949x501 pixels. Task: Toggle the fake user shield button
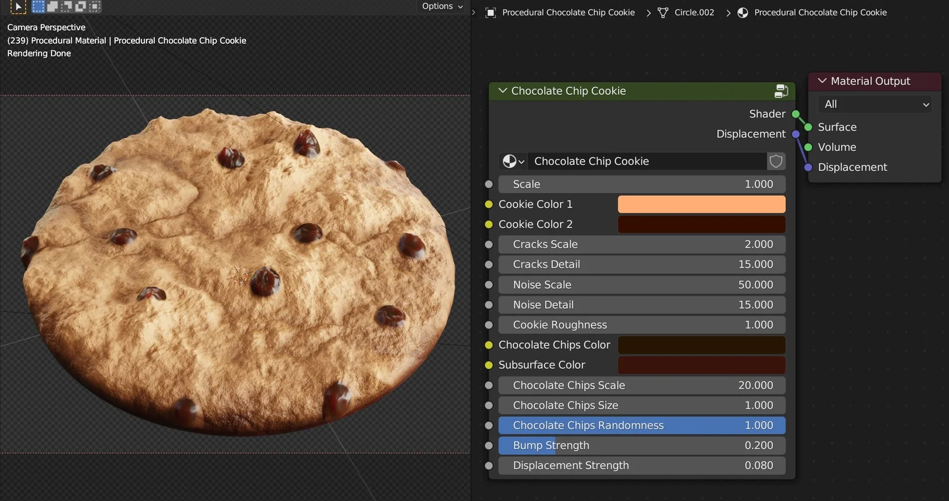pyautogui.click(x=776, y=161)
